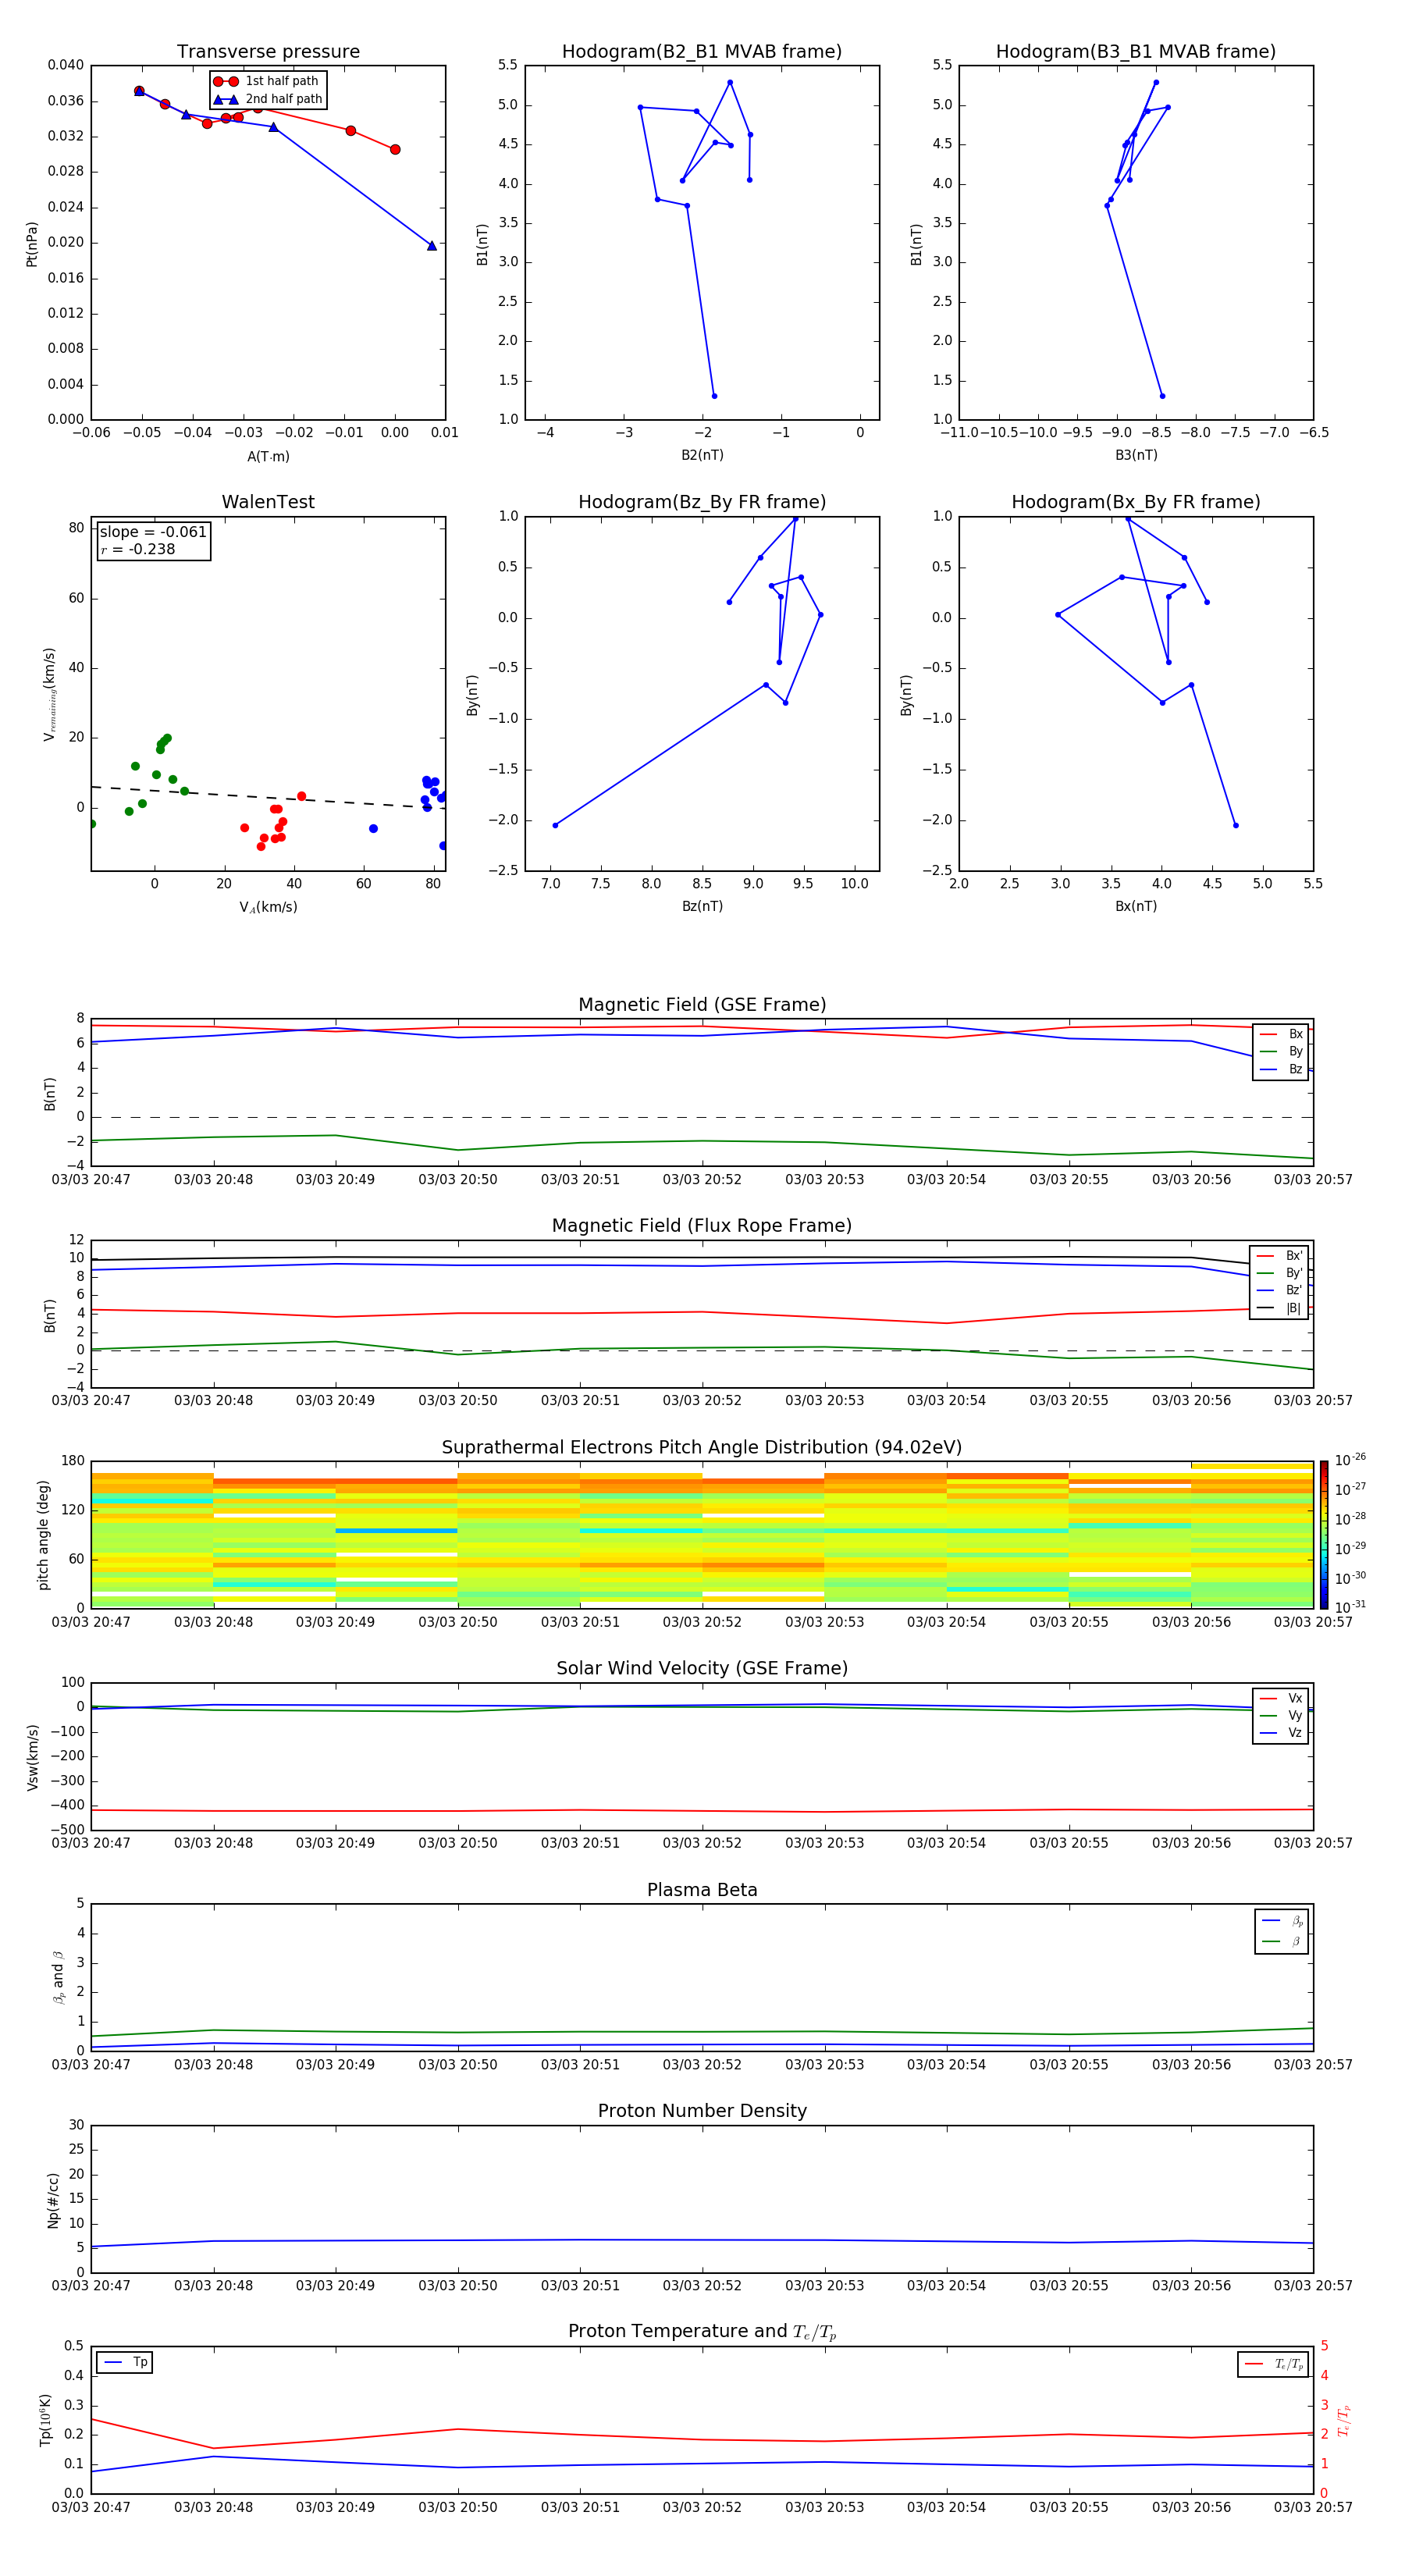Click the lowest point of the B2_B1 hodogram
Viewport: 1405px width, 2576px height.
pos(714,396)
